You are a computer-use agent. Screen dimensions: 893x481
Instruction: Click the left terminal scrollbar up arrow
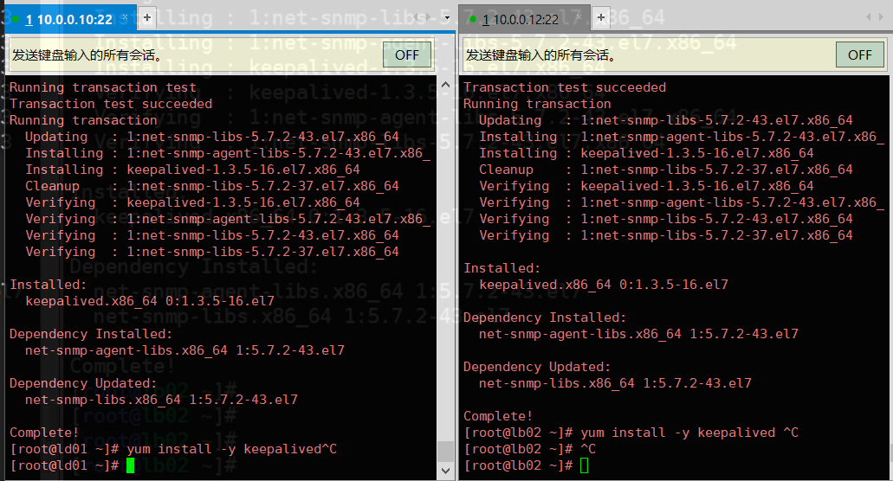446,85
